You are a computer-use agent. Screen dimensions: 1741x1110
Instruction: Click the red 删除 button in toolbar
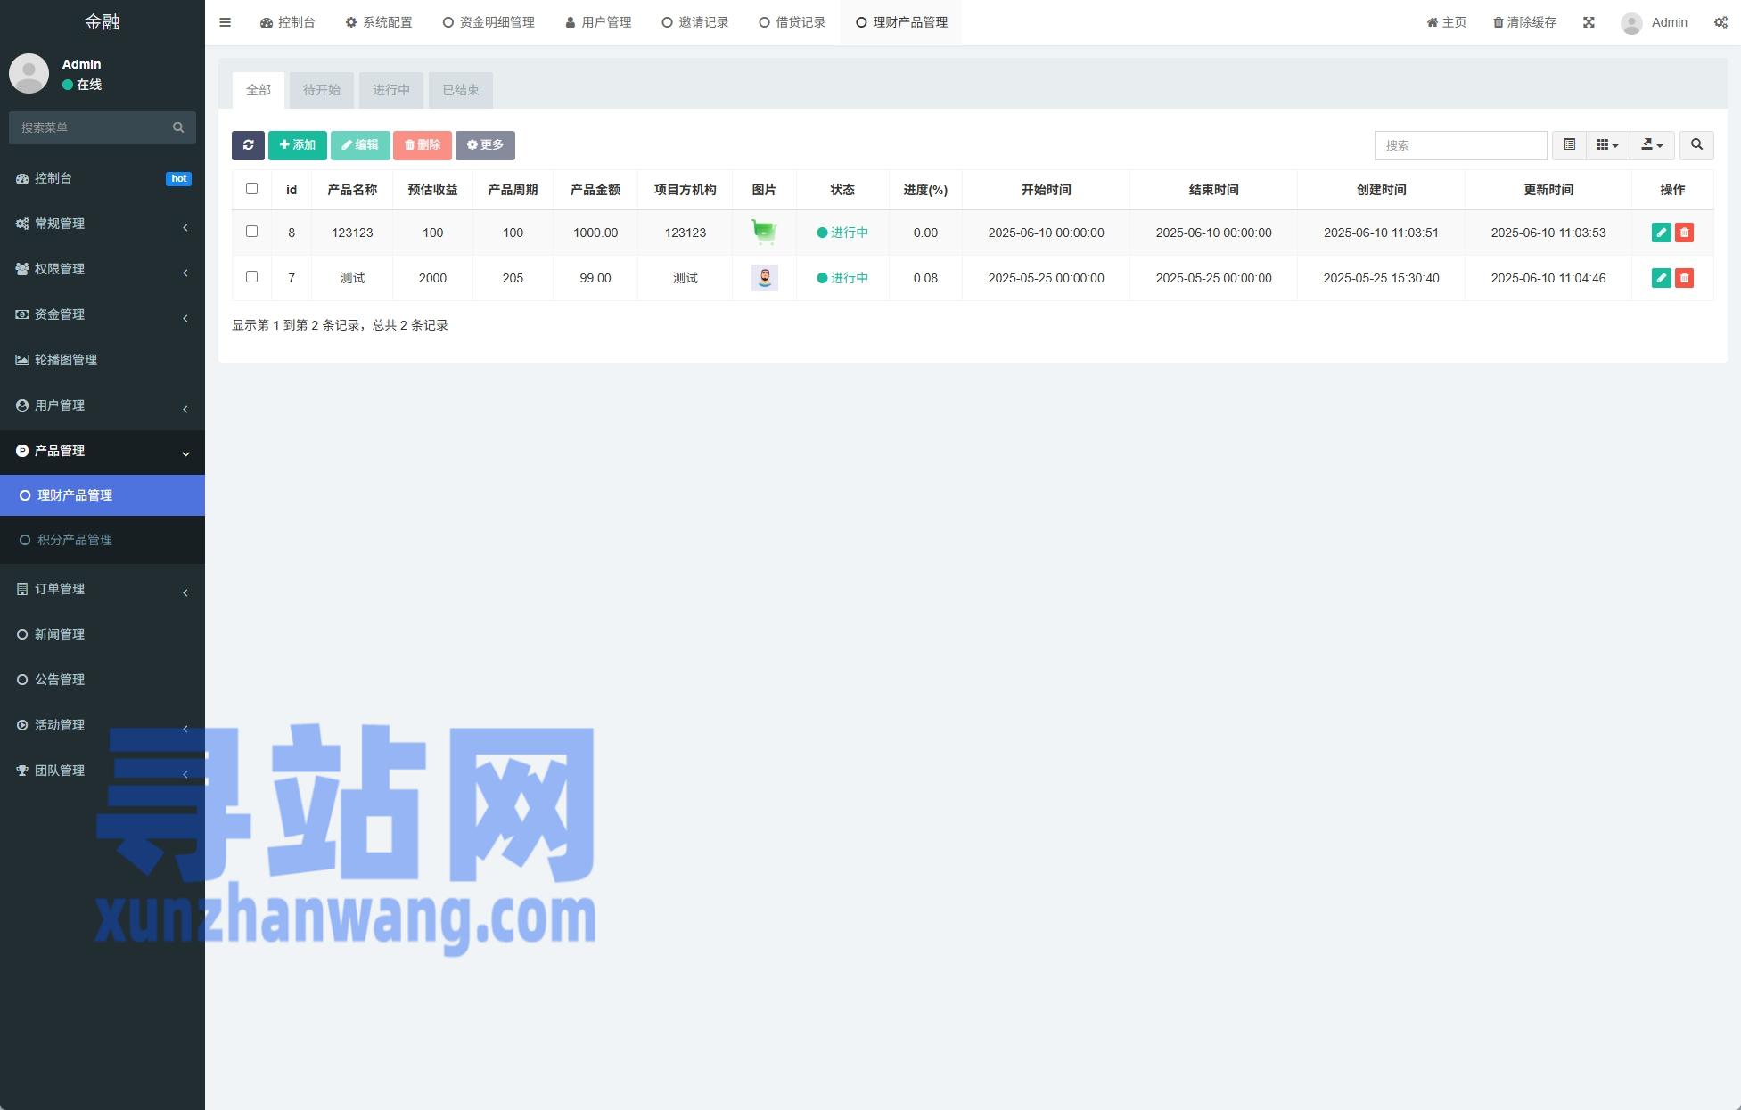(423, 145)
